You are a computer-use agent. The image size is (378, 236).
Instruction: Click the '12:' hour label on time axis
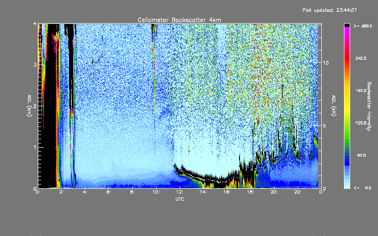click(180, 192)
